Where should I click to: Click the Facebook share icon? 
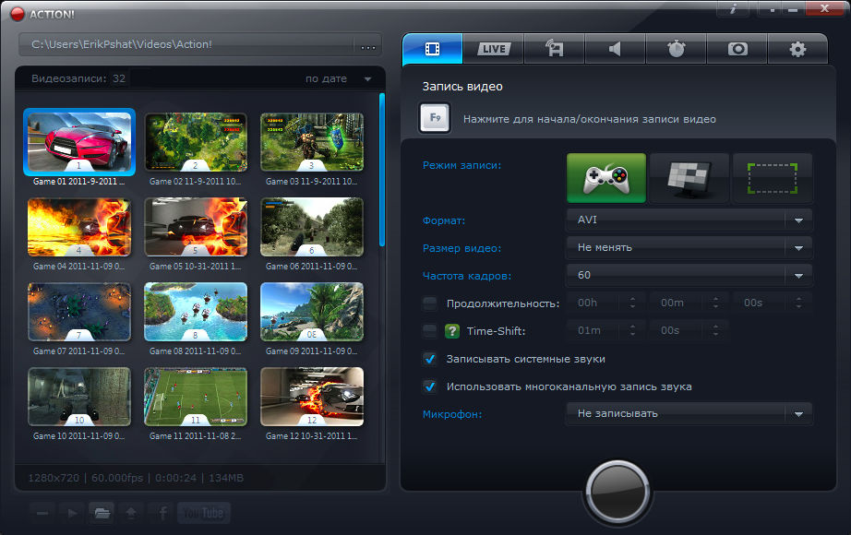[x=162, y=513]
